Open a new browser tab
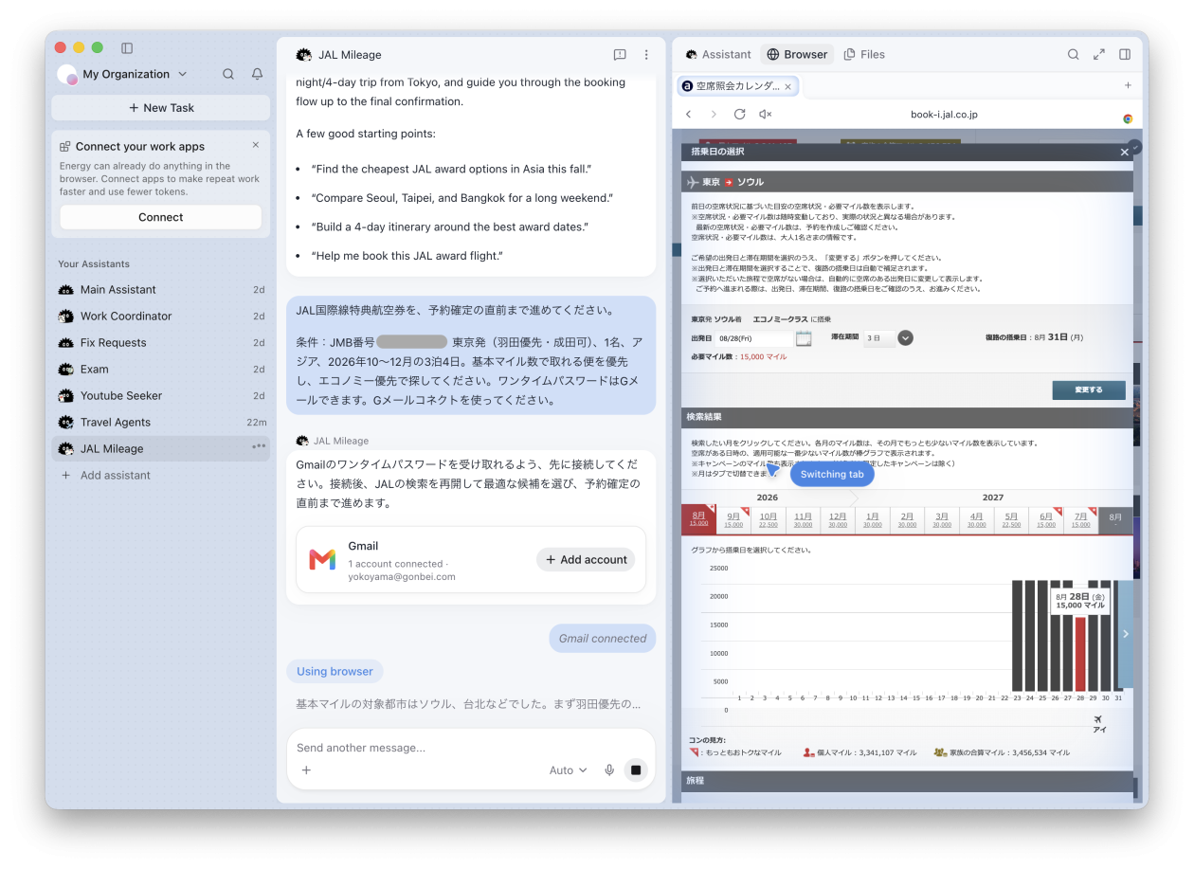Viewport: 1194px width, 869px height. point(1128,85)
